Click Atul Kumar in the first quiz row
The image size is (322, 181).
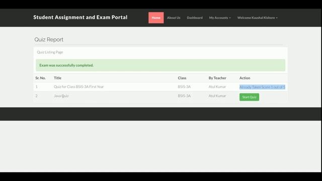coord(217,86)
